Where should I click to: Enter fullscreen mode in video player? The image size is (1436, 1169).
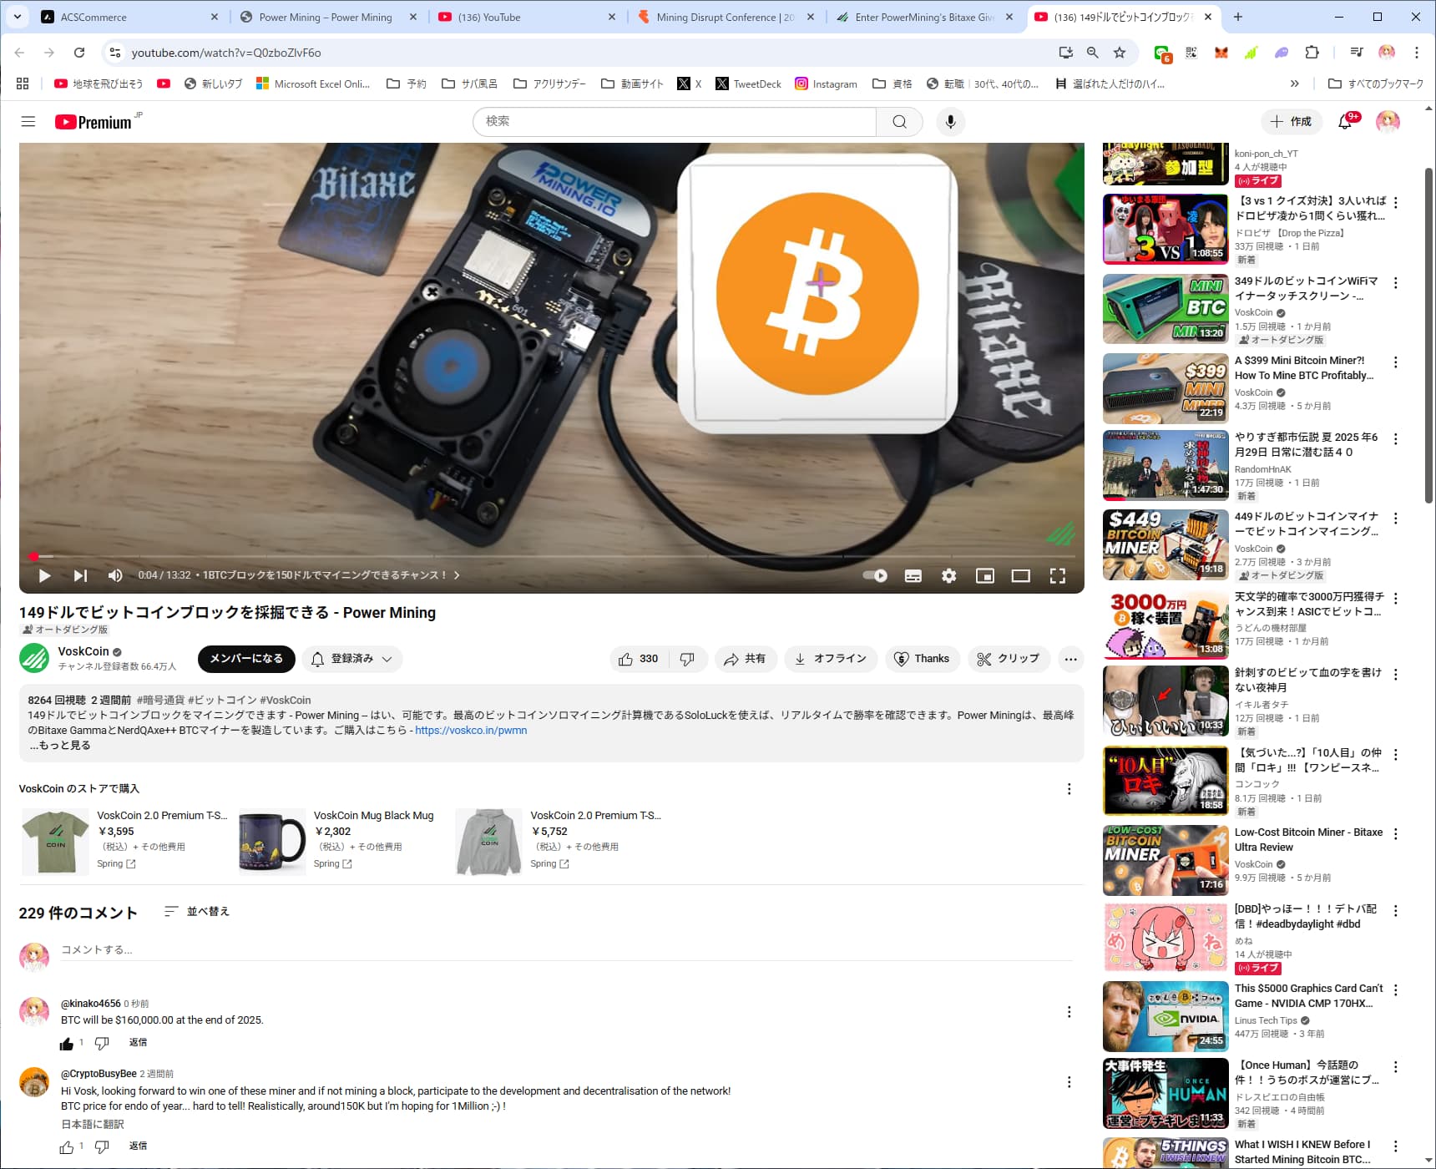[1058, 576]
